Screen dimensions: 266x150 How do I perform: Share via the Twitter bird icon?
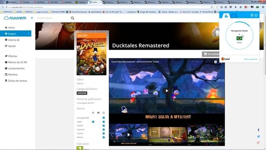(259, 136)
